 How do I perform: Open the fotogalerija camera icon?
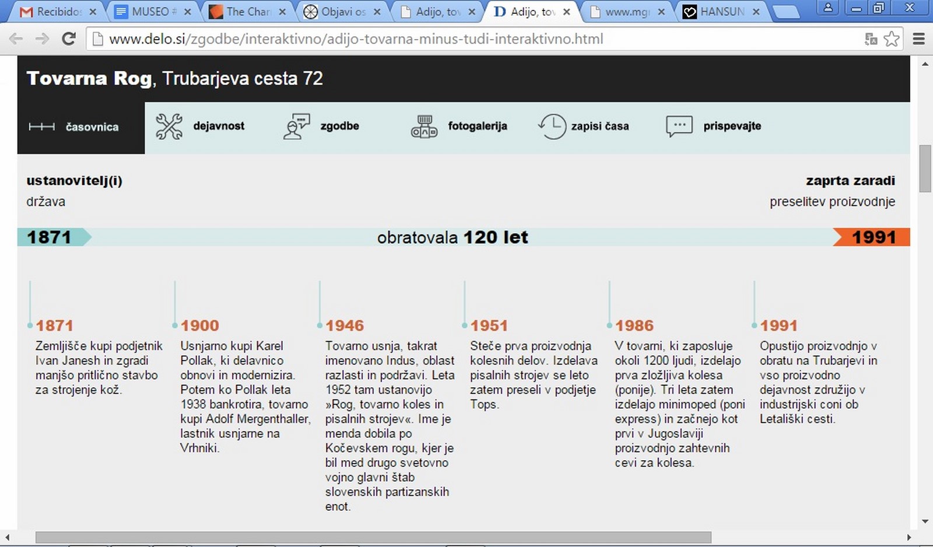click(x=424, y=127)
